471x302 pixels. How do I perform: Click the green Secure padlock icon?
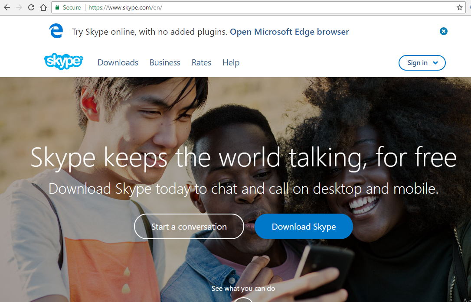tap(57, 7)
